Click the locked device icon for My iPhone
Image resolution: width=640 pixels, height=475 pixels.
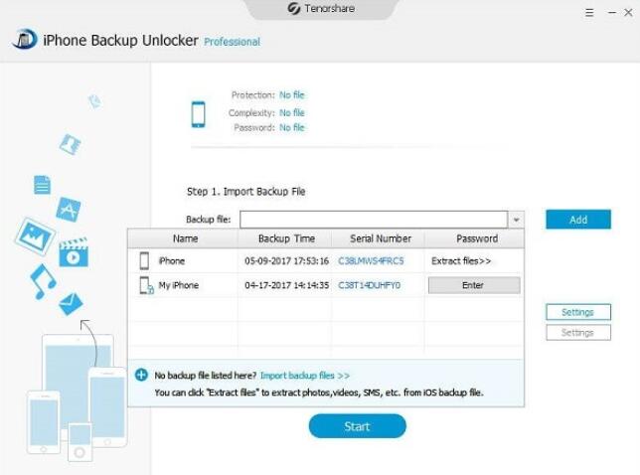click(146, 285)
